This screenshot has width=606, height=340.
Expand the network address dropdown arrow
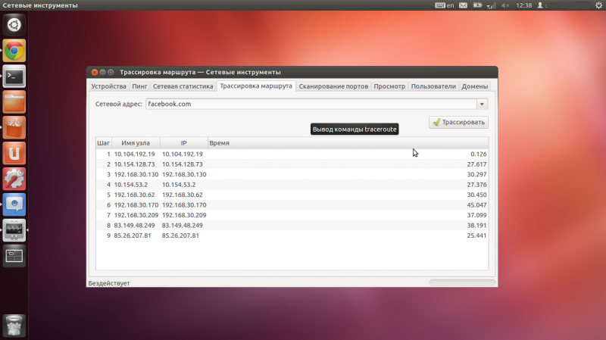tap(483, 104)
